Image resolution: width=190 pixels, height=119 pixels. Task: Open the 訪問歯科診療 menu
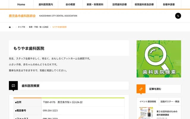click(120, 4)
